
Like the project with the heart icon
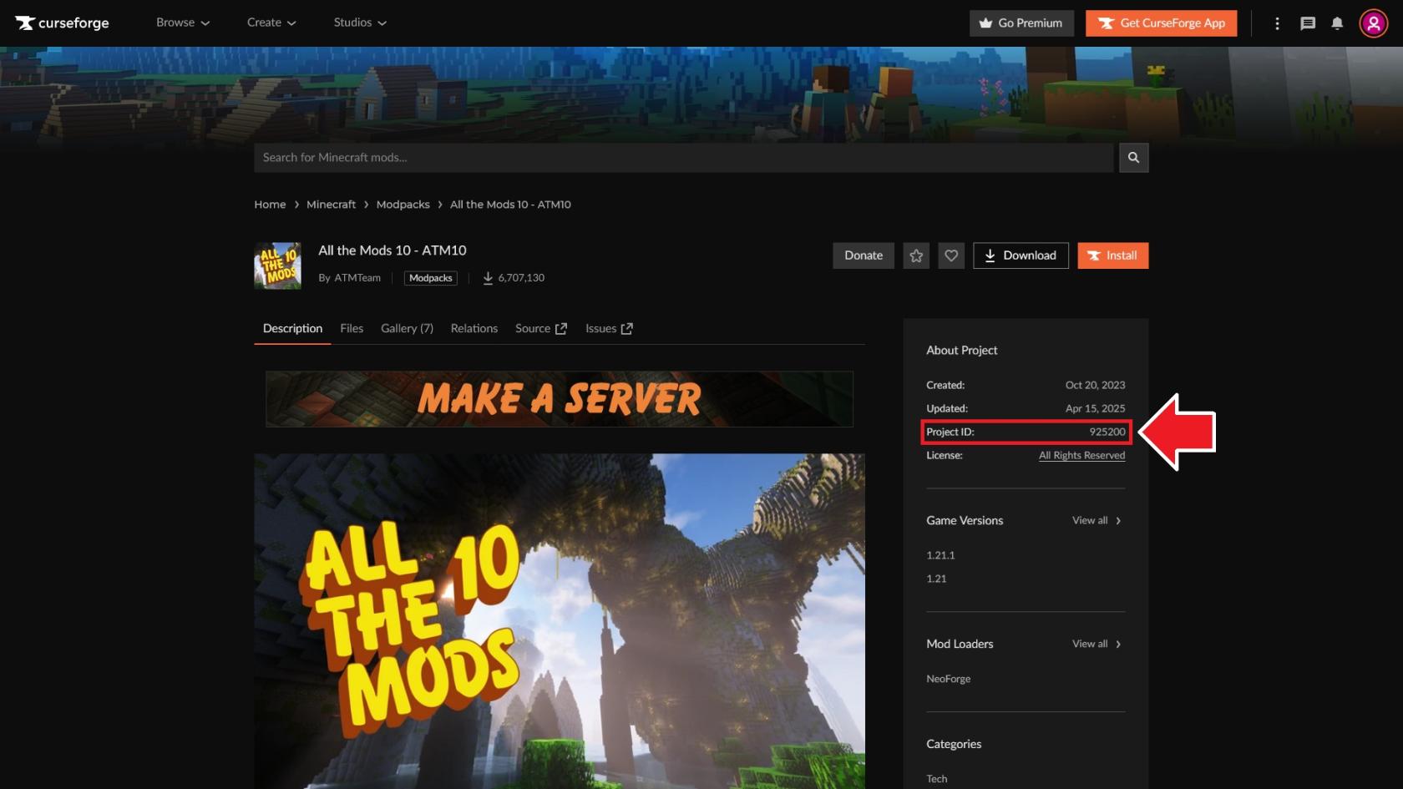951,255
